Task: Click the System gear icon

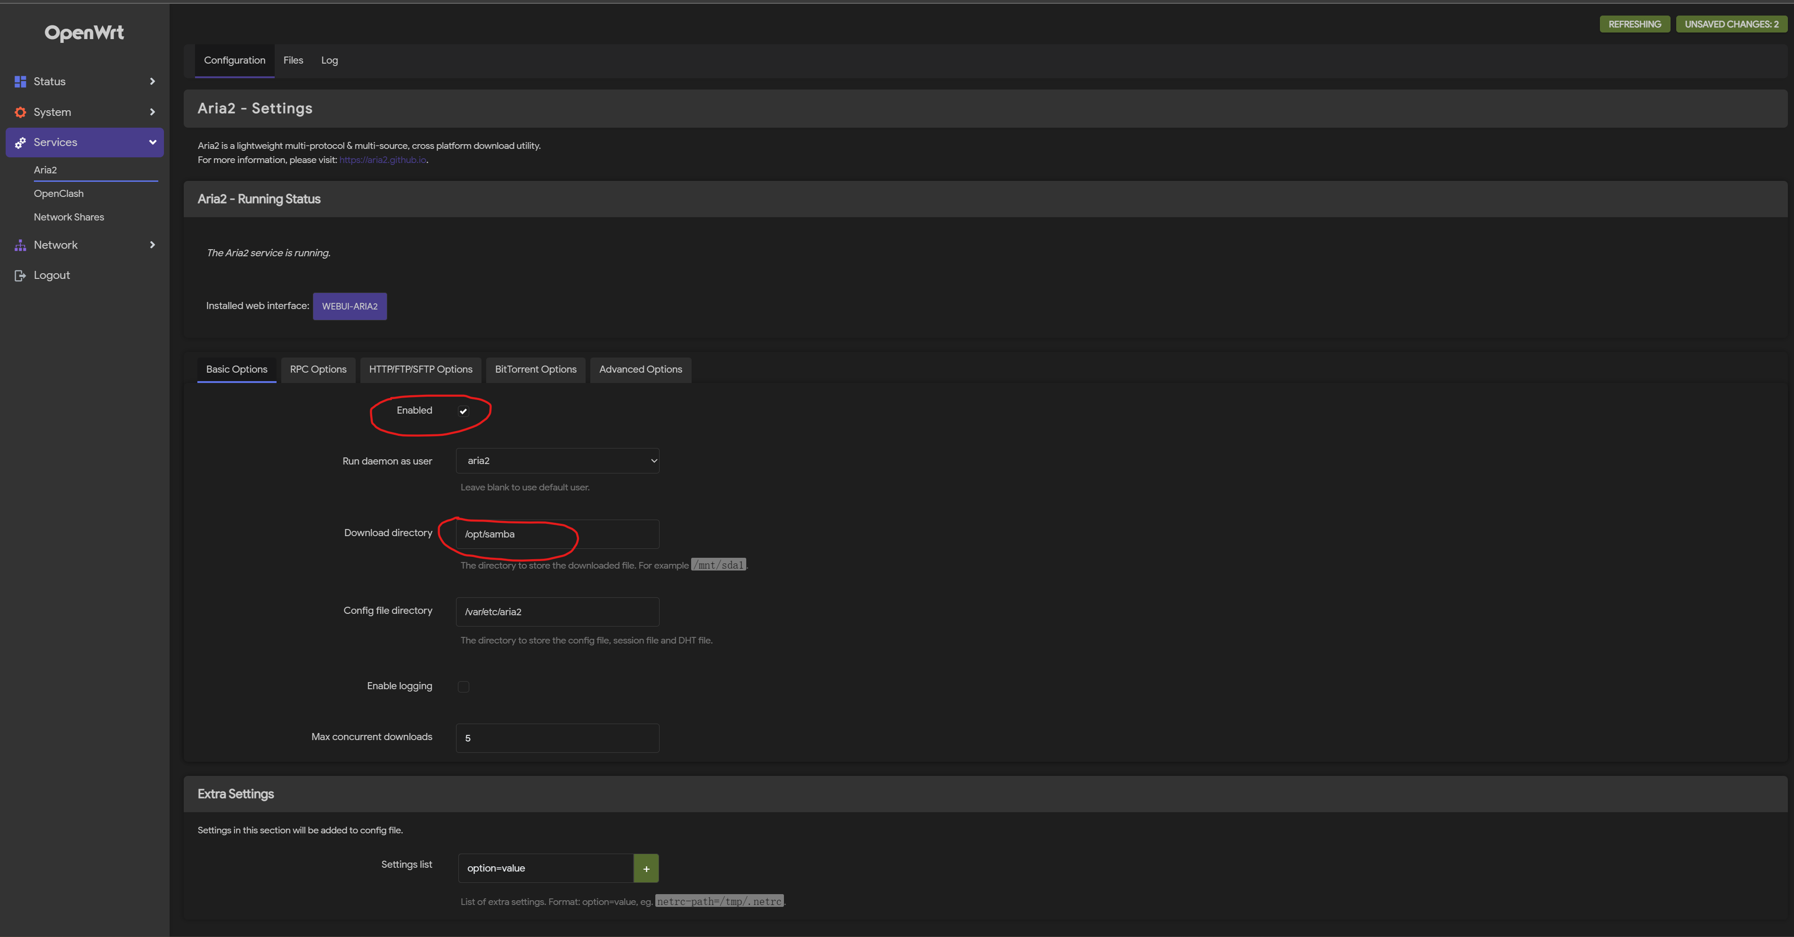Action: pos(20,112)
